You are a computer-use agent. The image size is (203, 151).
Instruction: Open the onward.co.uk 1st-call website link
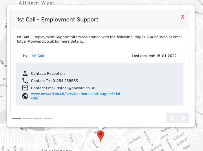point(76,96)
